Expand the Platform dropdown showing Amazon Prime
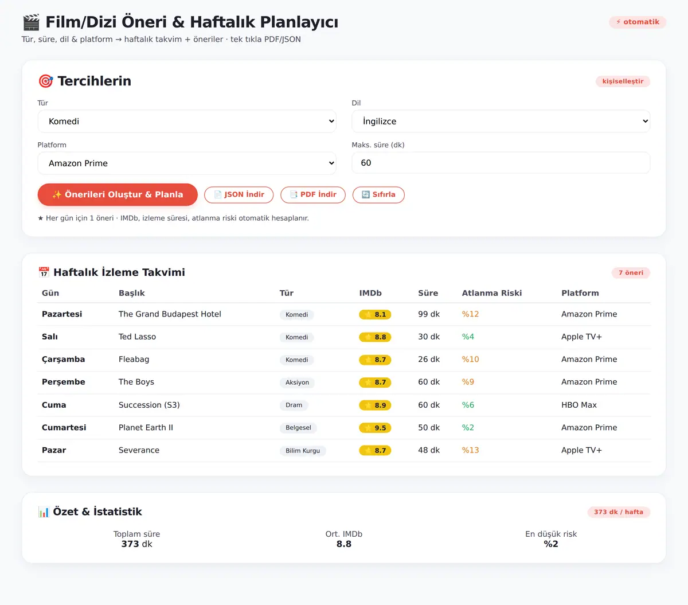Screen dimensions: 688x605 click(x=187, y=163)
